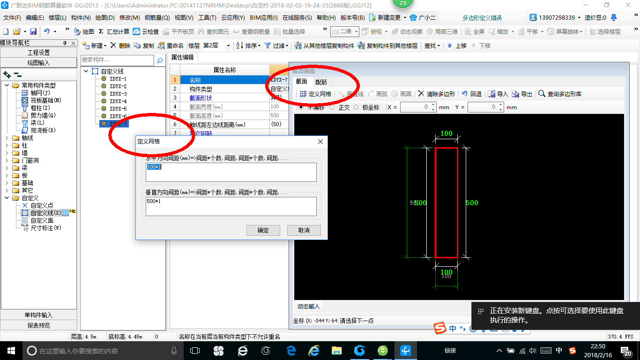Open 查询多边形库 polygon library query
Screen dimensions: 640x360
click(x=560, y=94)
